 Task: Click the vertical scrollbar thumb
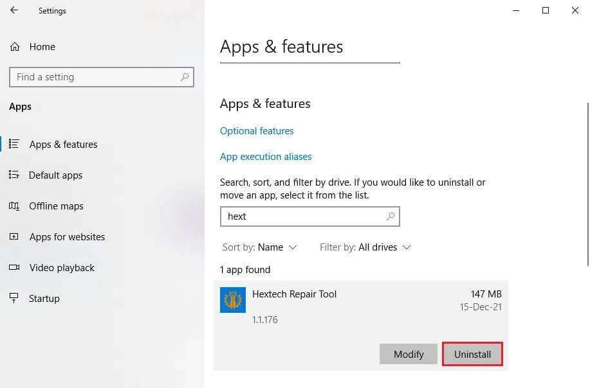click(587, 184)
